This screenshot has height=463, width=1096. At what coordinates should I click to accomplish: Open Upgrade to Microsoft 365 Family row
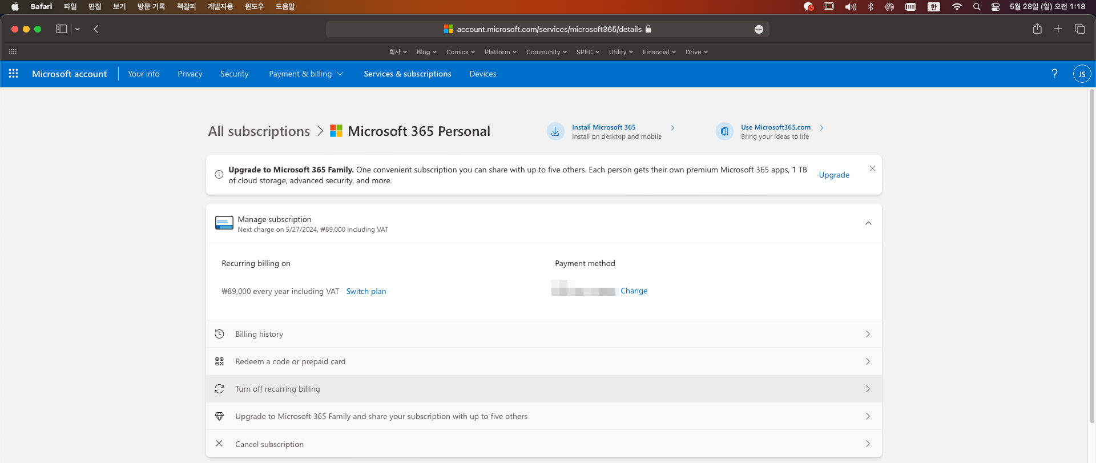543,416
